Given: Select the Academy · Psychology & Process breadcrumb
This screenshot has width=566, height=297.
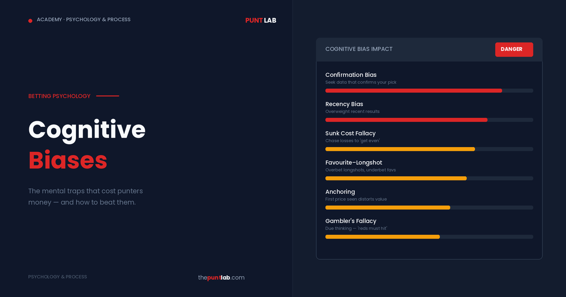Looking at the screenshot, I should tap(83, 20).
